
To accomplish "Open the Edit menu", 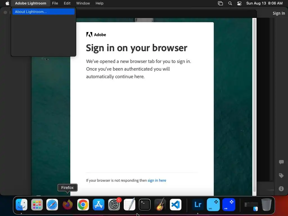I will [67, 3].
